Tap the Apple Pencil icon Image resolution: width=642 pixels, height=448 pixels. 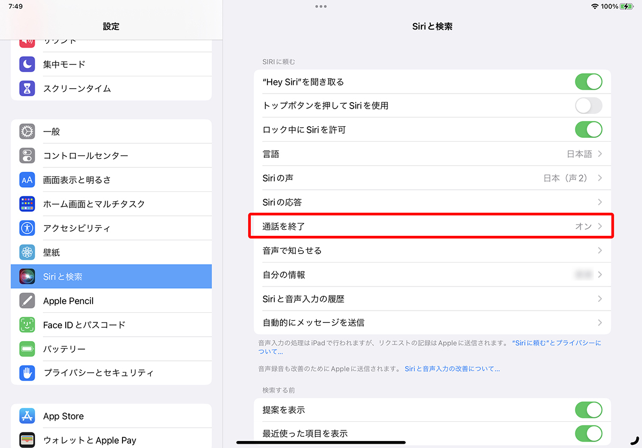pos(27,300)
